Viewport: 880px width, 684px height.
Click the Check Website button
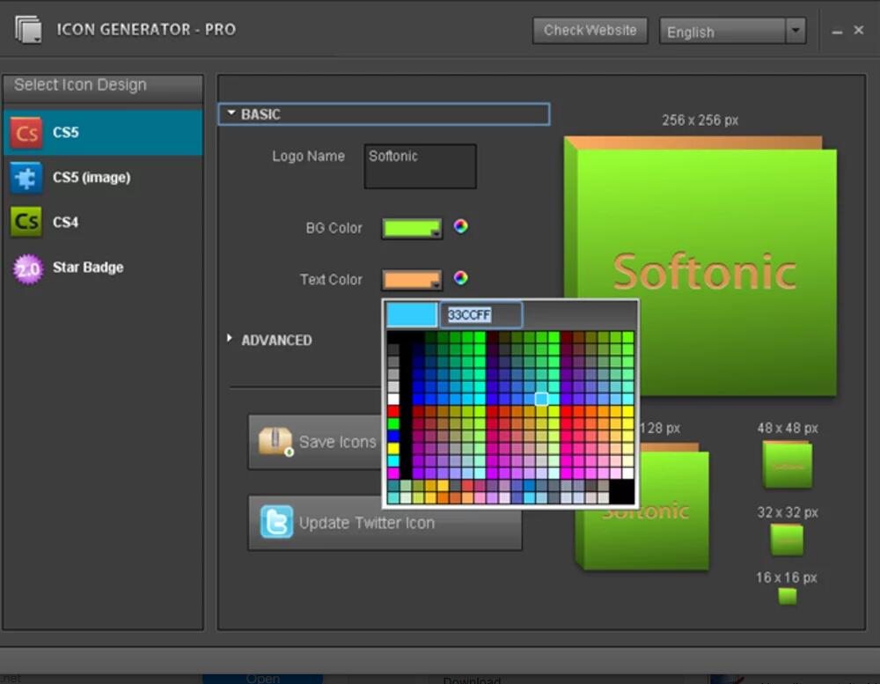click(x=590, y=30)
